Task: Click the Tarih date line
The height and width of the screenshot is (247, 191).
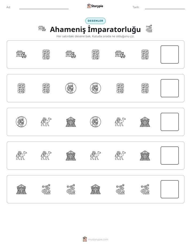Action: point(165,9)
